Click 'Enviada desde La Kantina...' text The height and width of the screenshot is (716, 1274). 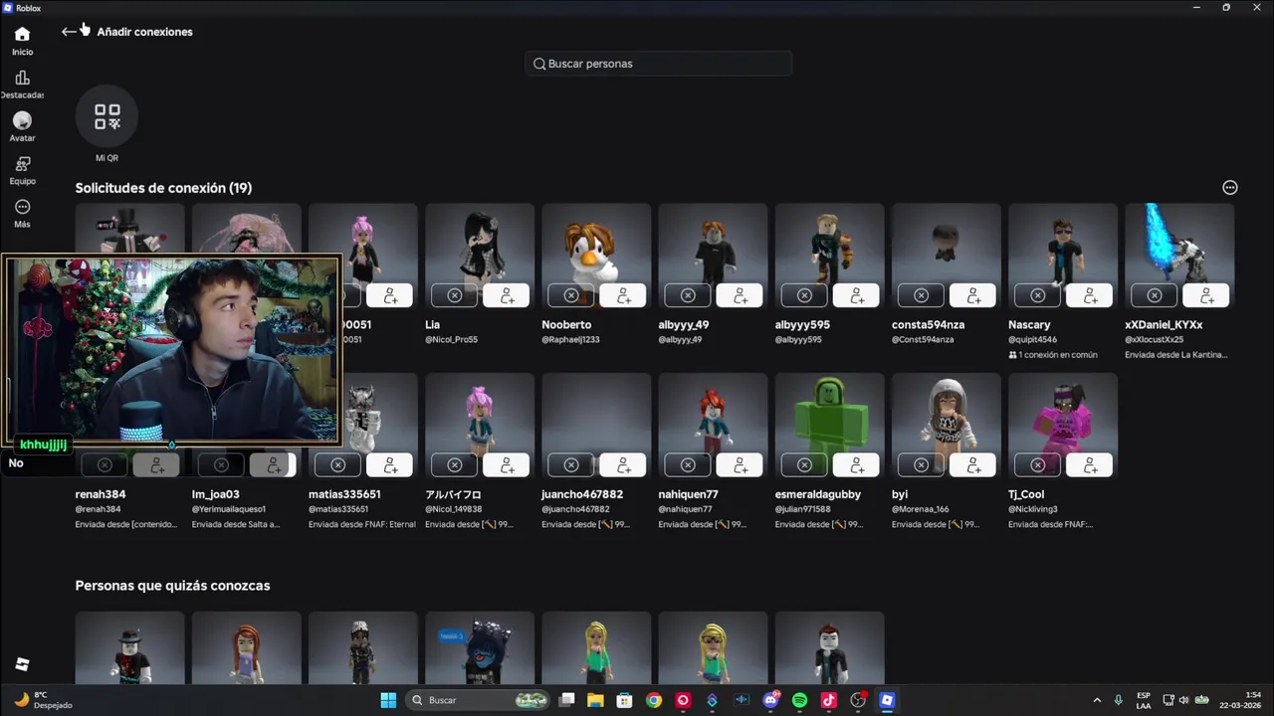1177,355
